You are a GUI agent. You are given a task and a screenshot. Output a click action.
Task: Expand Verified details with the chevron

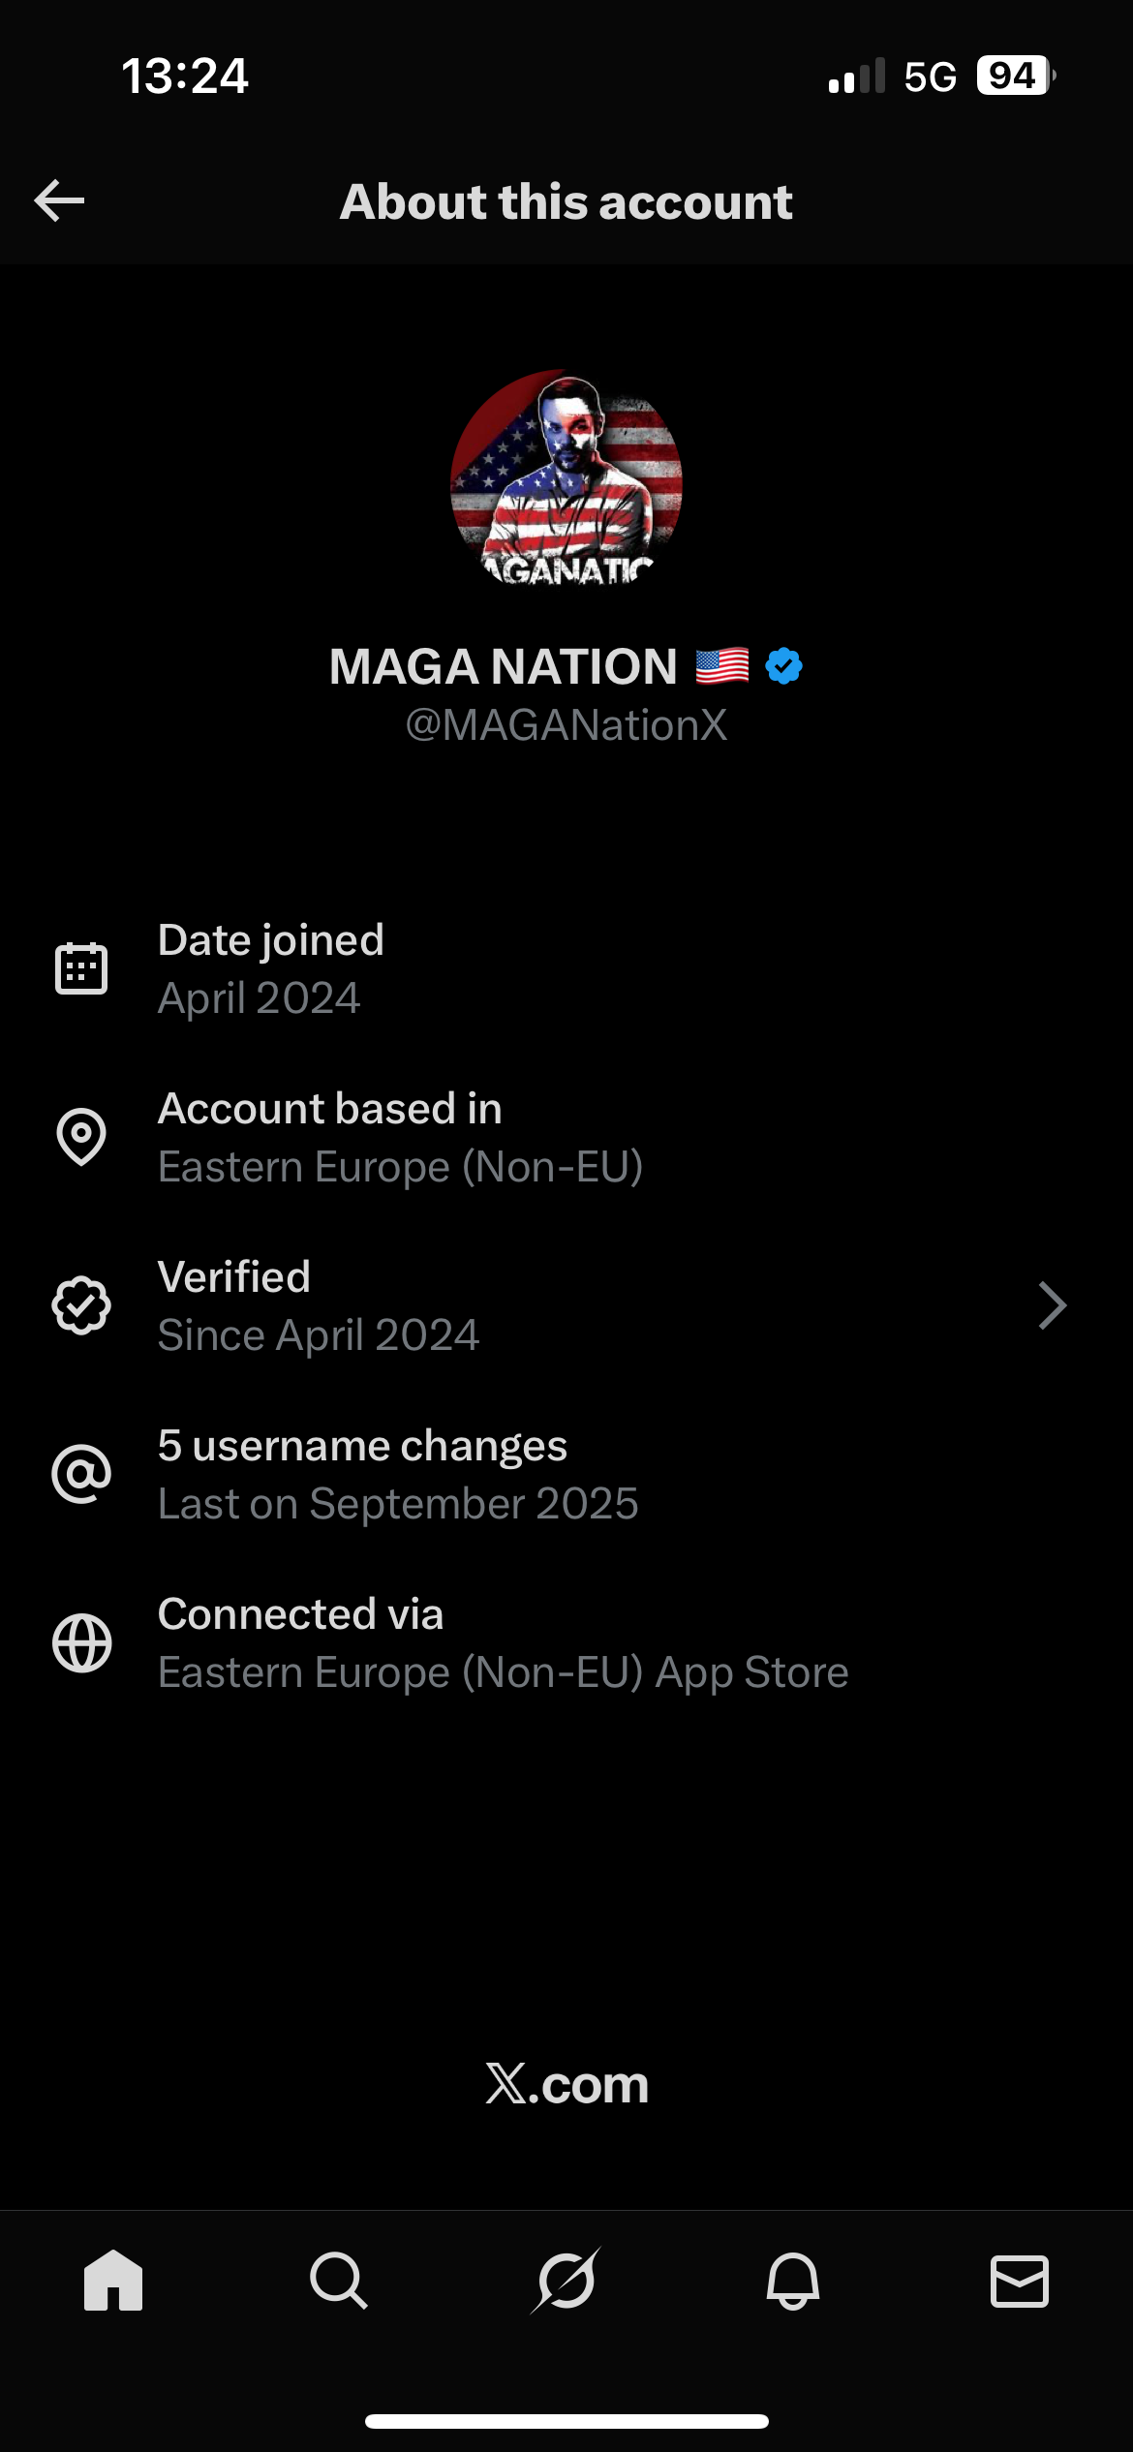pyautogui.click(x=1053, y=1305)
